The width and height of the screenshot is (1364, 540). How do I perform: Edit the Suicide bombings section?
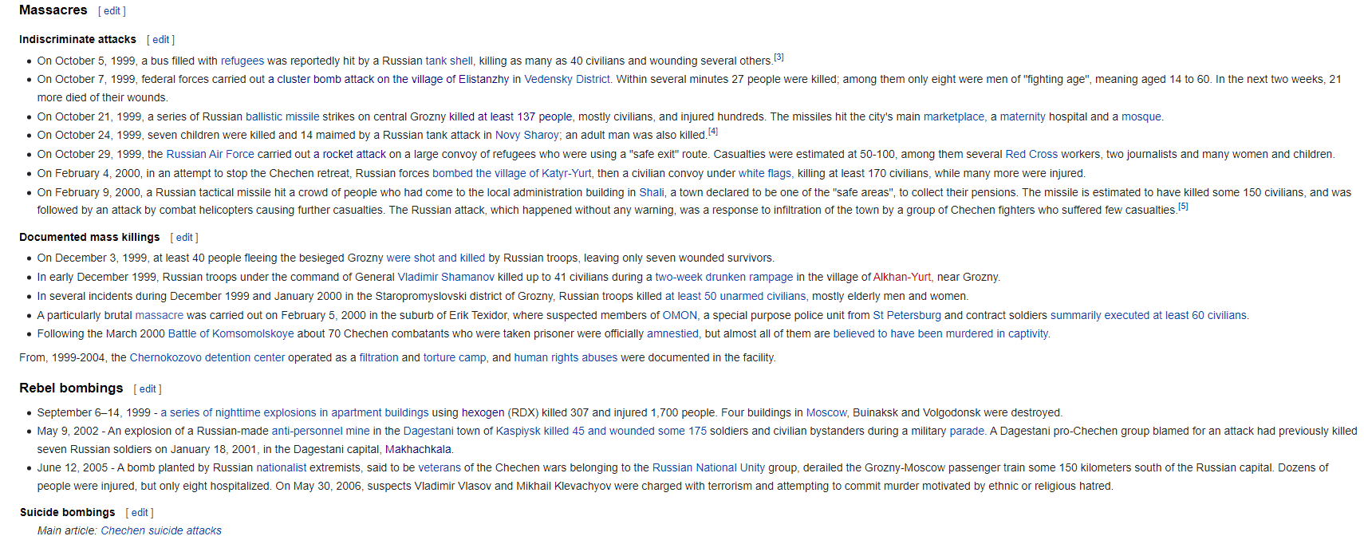coord(140,513)
